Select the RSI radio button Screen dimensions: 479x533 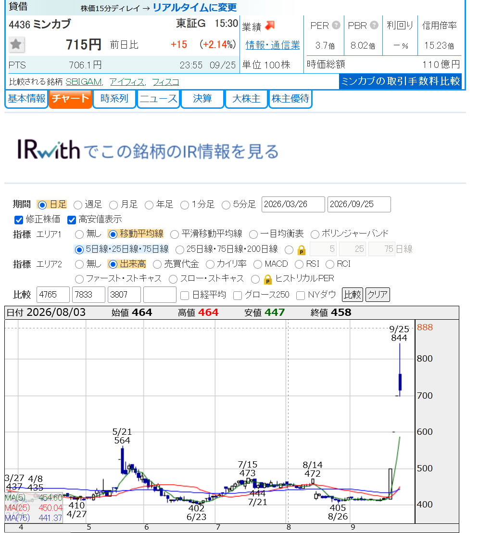[299, 264]
